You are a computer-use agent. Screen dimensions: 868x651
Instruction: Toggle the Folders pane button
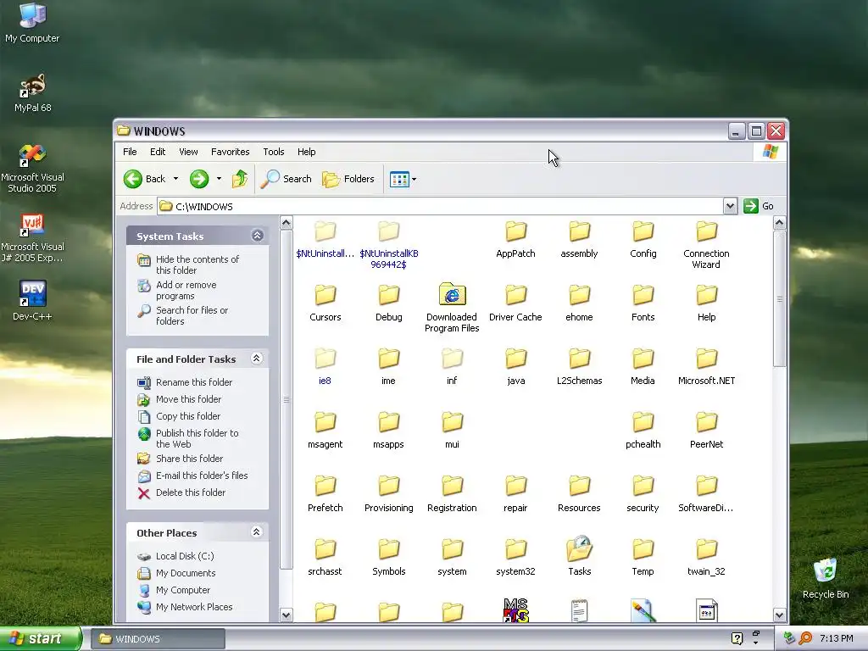click(348, 179)
